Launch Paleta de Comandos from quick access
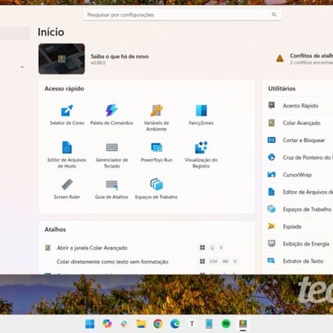This screenshot has width=333, height=333. [112, 115]
